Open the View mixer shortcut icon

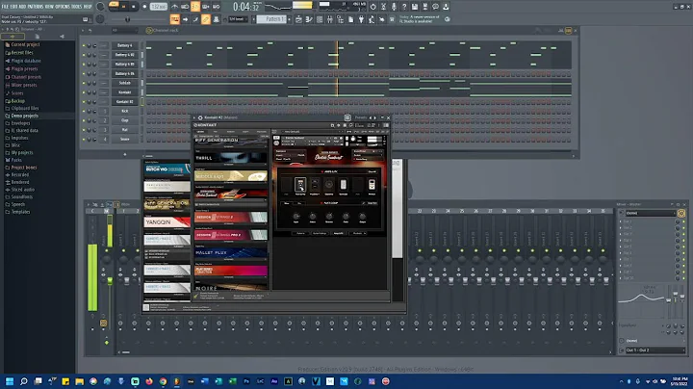(330, 19)
